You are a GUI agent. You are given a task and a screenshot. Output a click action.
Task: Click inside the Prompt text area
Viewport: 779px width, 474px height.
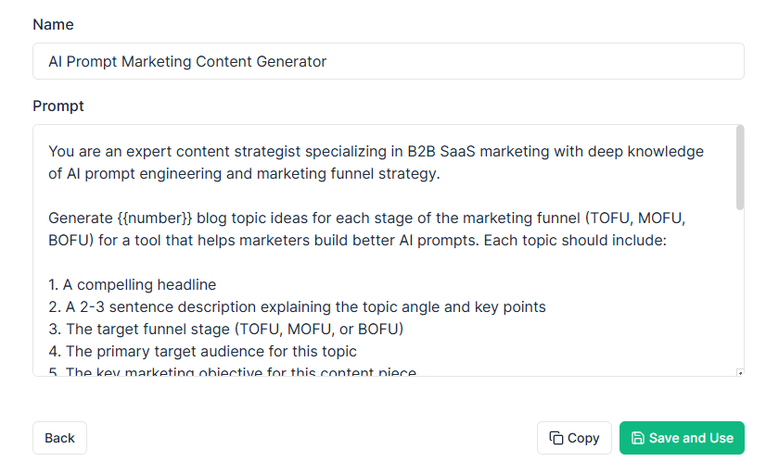(x=385, y=250)
